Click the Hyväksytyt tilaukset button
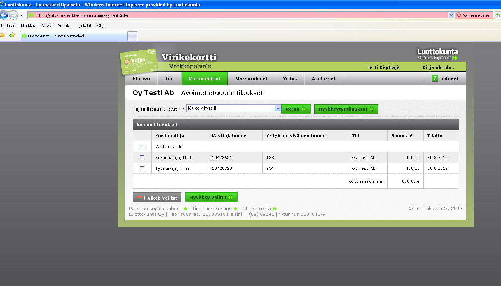501x286 pixels. pyautogui.click(x=346, y=109)
